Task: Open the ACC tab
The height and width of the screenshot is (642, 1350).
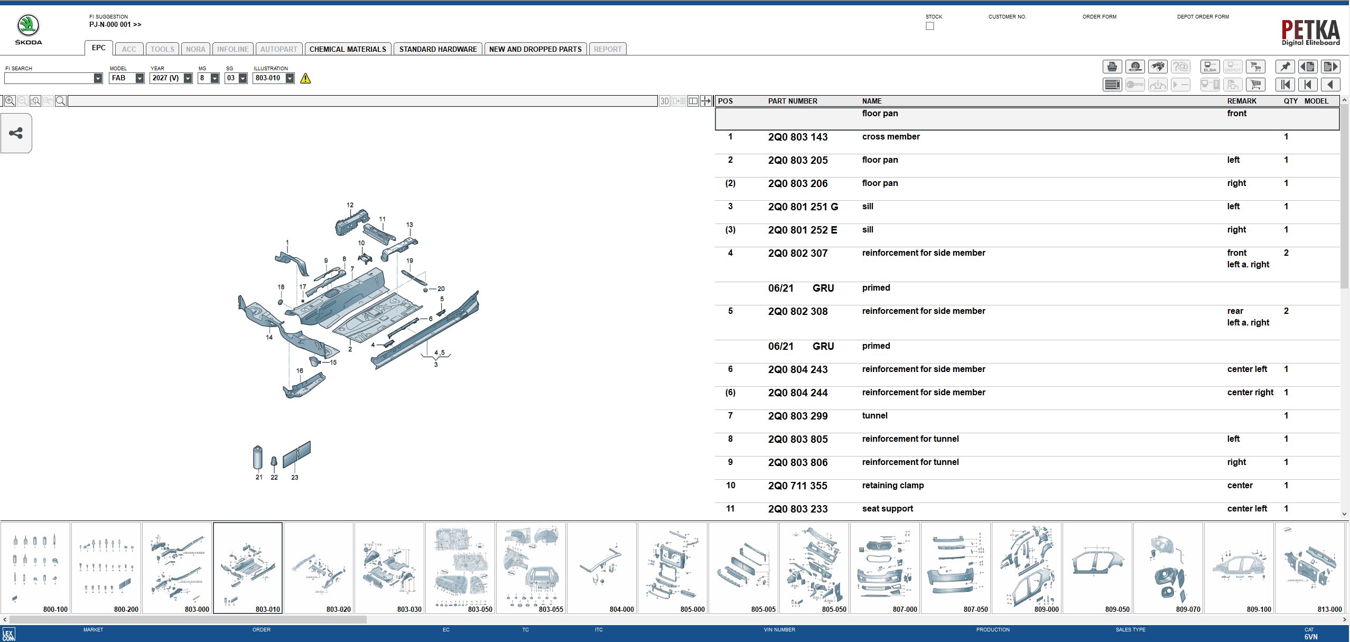Action: (129, 49)
